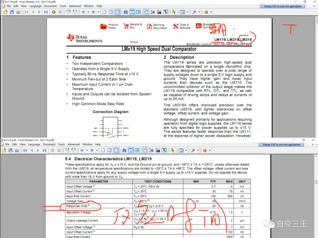Click lower window vertical scrollbar thumb
Screen dimensions: 318x238
(316, 182)
